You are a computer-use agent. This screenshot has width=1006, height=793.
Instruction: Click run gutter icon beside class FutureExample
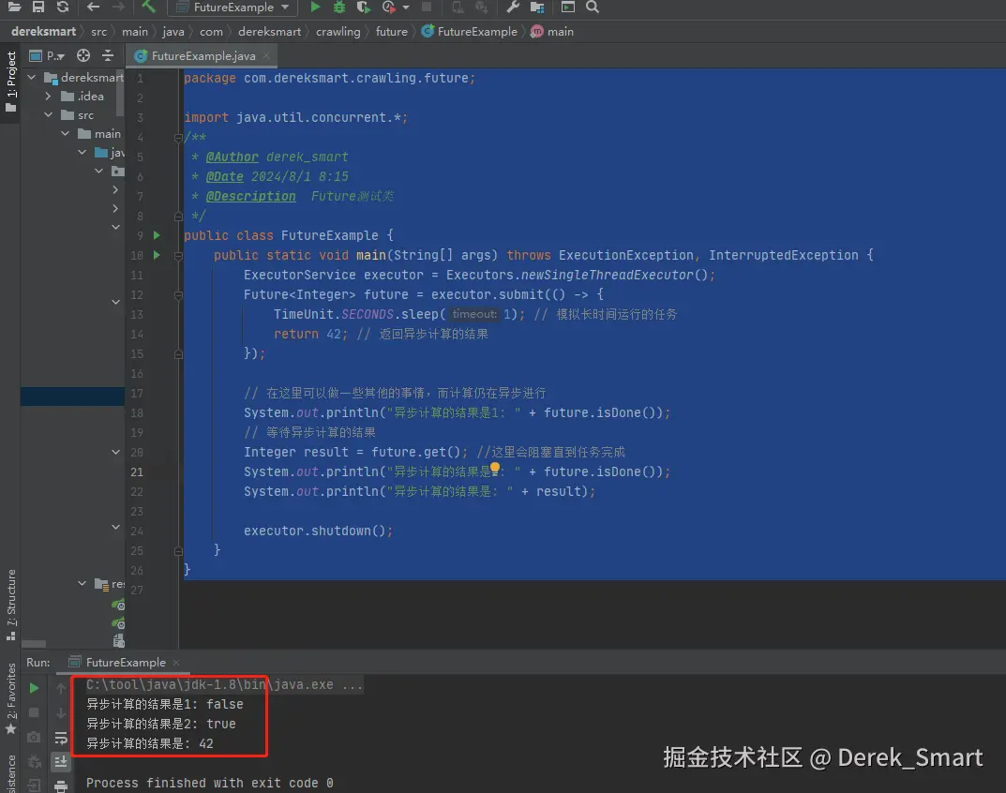(x=157, y=235)
